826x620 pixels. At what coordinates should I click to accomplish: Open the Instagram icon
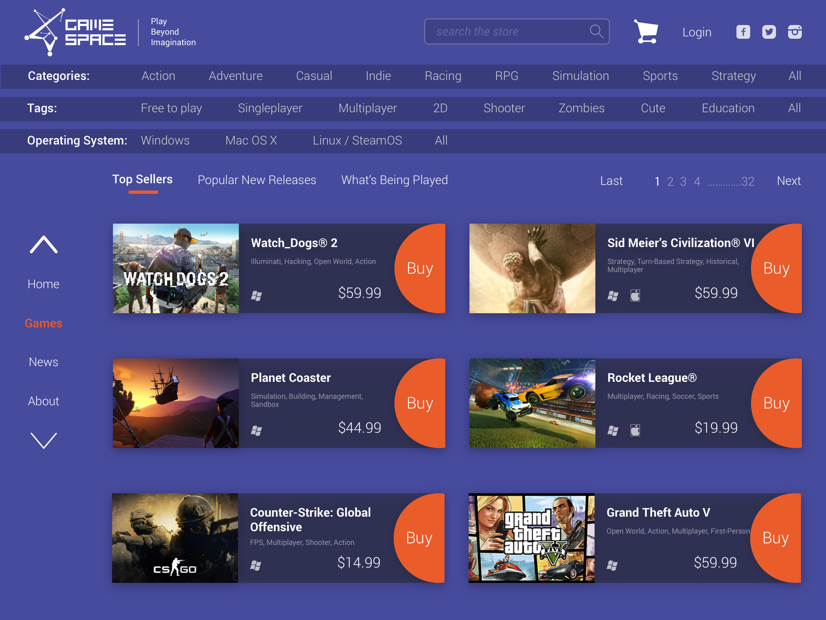tap(794, 31)
